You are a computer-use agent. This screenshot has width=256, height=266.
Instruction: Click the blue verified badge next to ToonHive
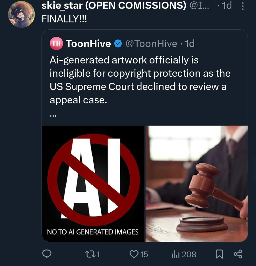click(118, 44)
